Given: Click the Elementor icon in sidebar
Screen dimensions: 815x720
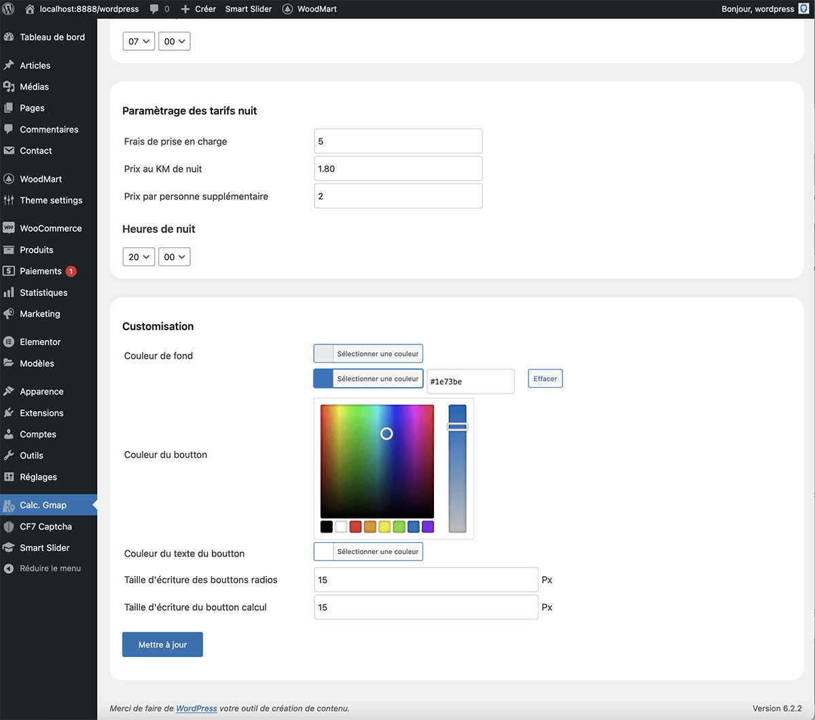Looking at the screenshot, I should coord(9,342).
